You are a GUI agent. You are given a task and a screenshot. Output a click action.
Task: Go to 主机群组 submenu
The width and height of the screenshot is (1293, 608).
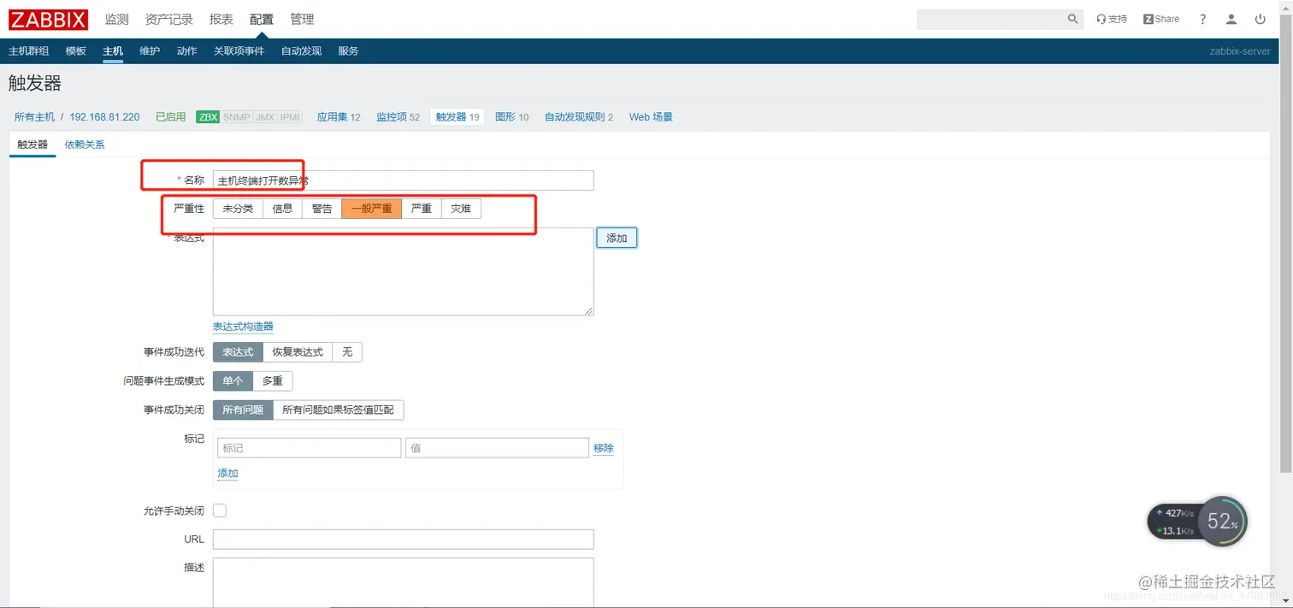pyautogui.click(x=28, y=51)
